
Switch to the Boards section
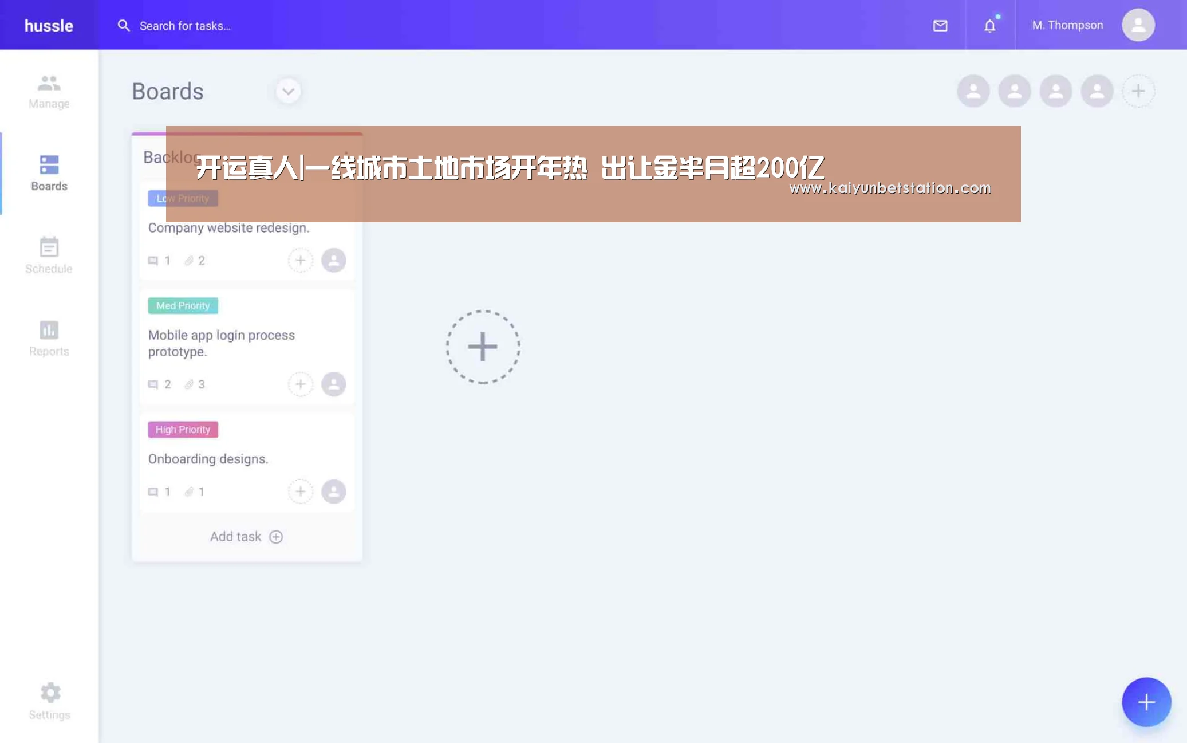pos(49,174)
